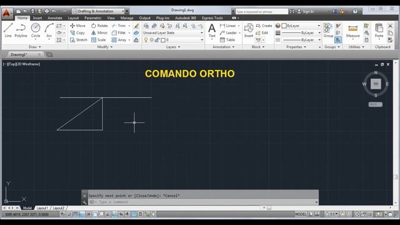Click the layer 0 color swatch

coord(163,40)
